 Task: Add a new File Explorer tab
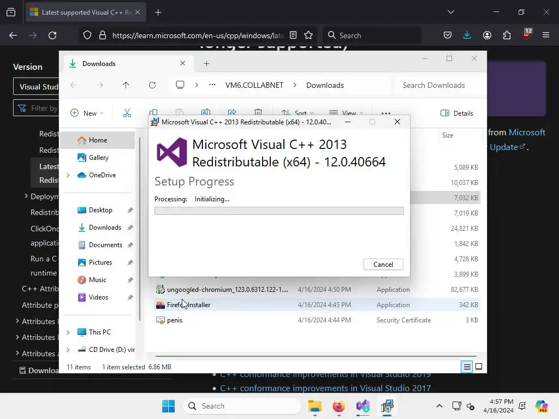coord(206,64)
